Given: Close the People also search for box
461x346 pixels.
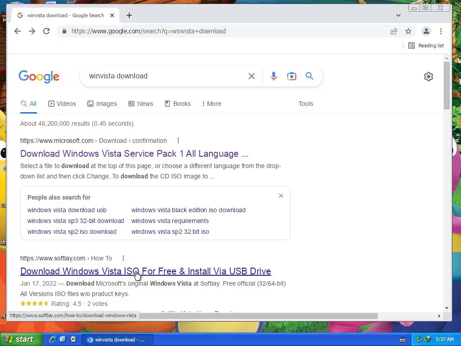Looking at the screenshot, I should (x=281, y=196).
